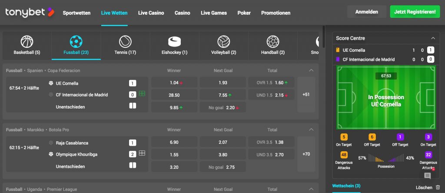Expand +51 more markets for Cornella match
Viewport: 445px width, 193px height.
pos(306,94)
